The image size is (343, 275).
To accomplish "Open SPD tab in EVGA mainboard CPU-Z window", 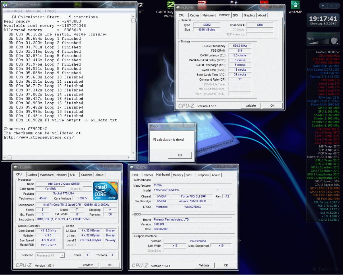I will (189, 175).
